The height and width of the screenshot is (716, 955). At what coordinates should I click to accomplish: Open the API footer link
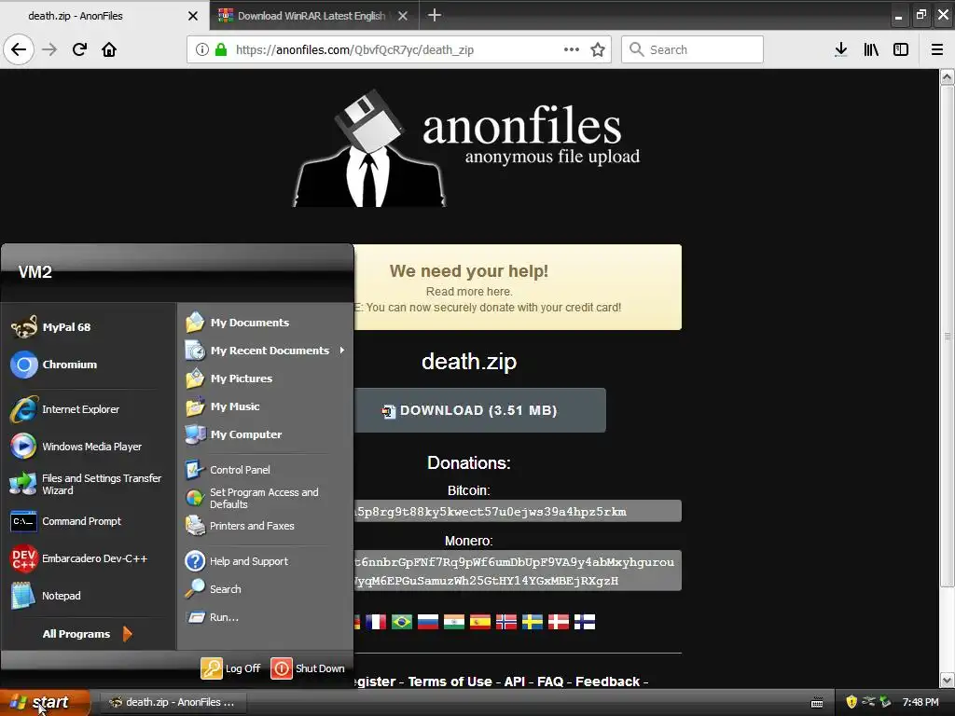point(515,682)
